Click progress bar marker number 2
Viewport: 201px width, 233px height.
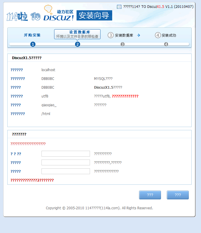77,44
